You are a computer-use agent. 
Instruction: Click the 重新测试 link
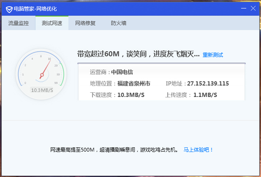click(x=213, y=55)
